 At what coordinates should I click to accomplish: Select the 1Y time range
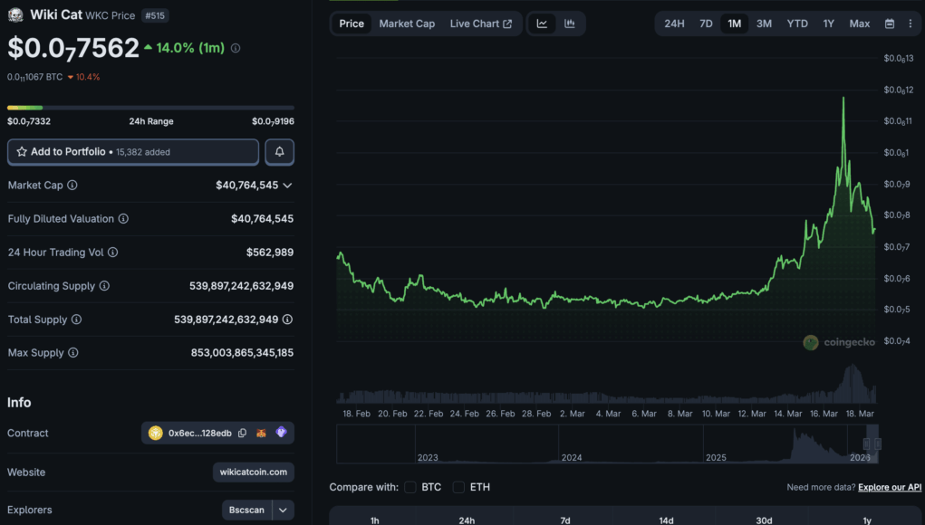click(x=828, y=24)
